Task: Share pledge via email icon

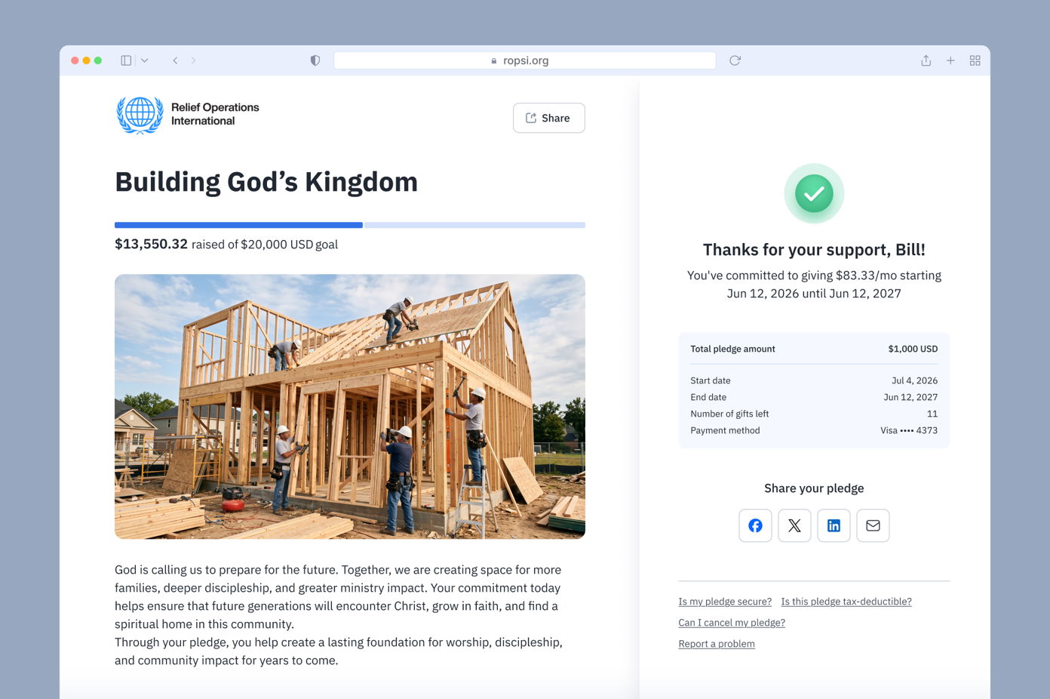Action: click(873, 525)
